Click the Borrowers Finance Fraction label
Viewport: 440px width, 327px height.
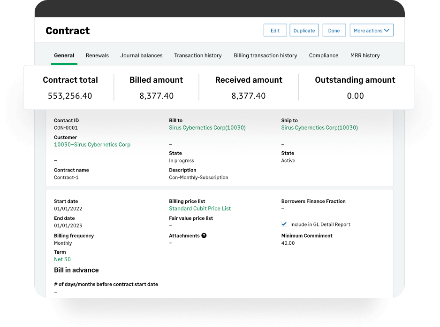point(313,201)
